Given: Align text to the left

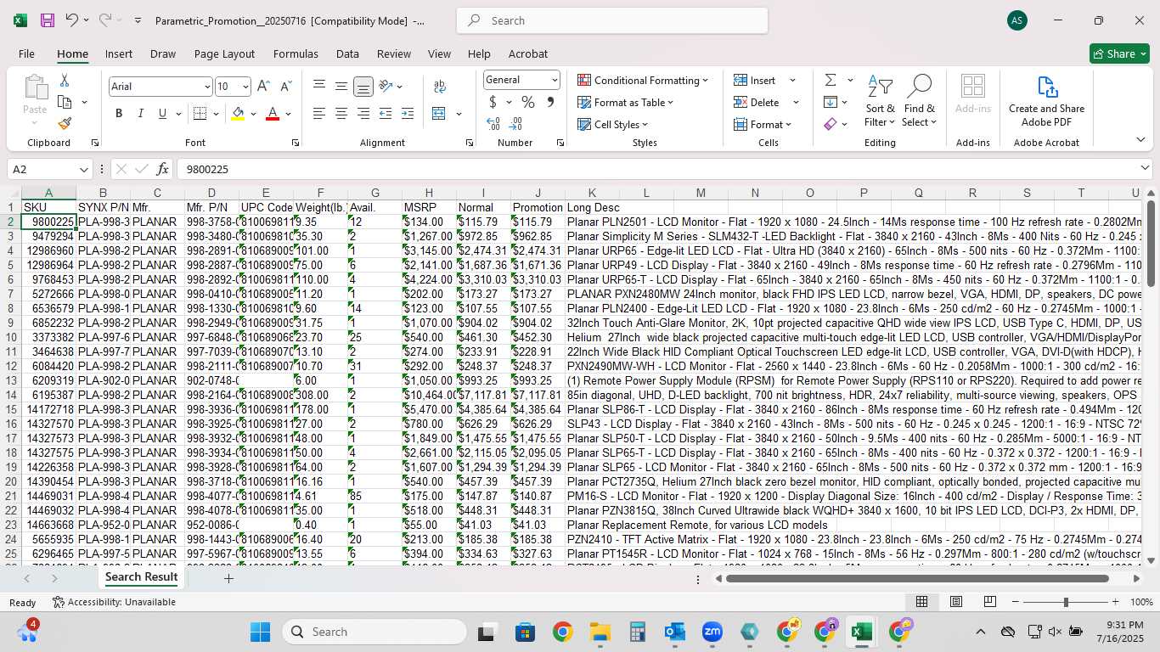Looking at the screenshot, I should tap(318, 114).
